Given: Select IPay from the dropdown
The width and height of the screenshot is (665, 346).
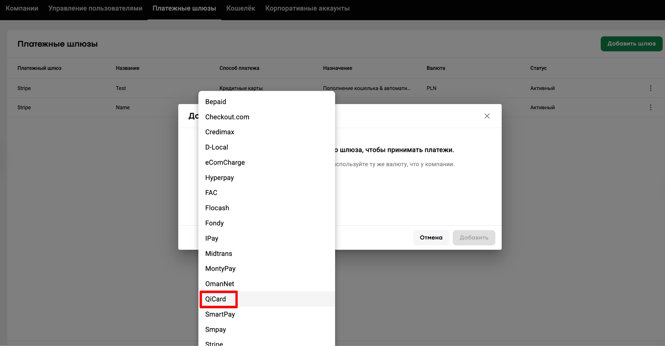Looking at the screenshot, I should click(x=267, y=238).
